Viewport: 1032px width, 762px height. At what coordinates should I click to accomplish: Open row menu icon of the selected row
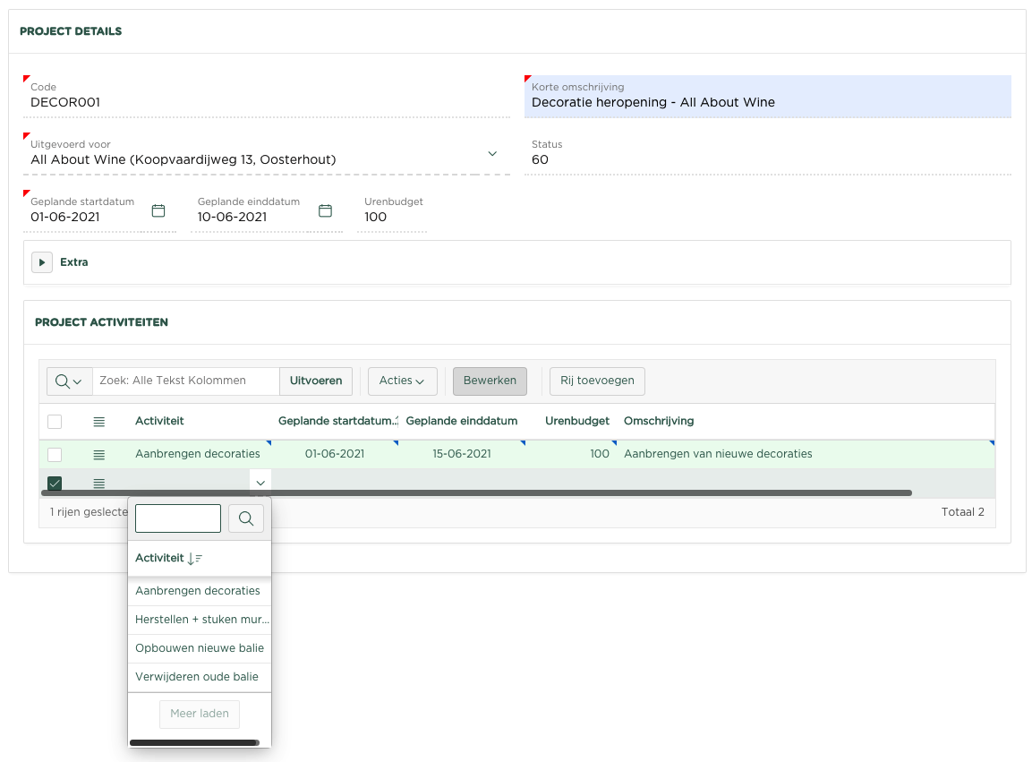pos(99,484)
